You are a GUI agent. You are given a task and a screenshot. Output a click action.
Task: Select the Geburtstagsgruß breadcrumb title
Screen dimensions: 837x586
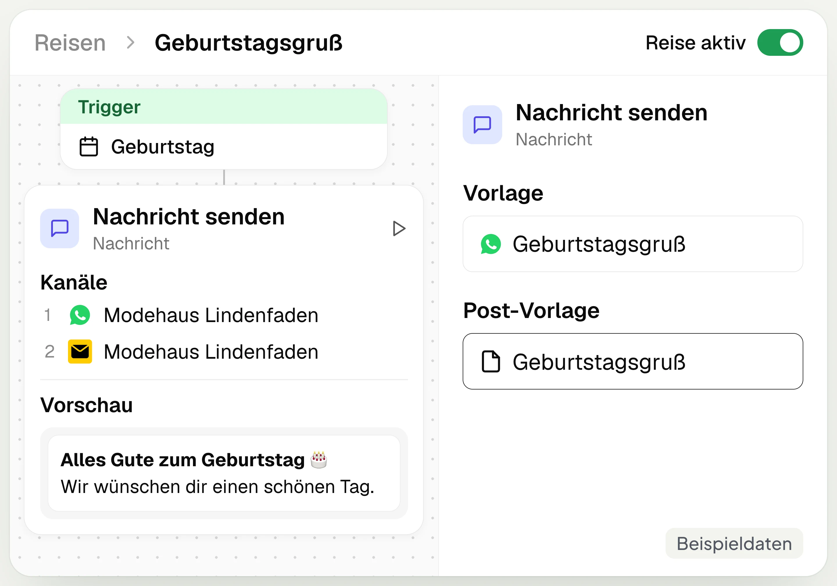(248, 43)
